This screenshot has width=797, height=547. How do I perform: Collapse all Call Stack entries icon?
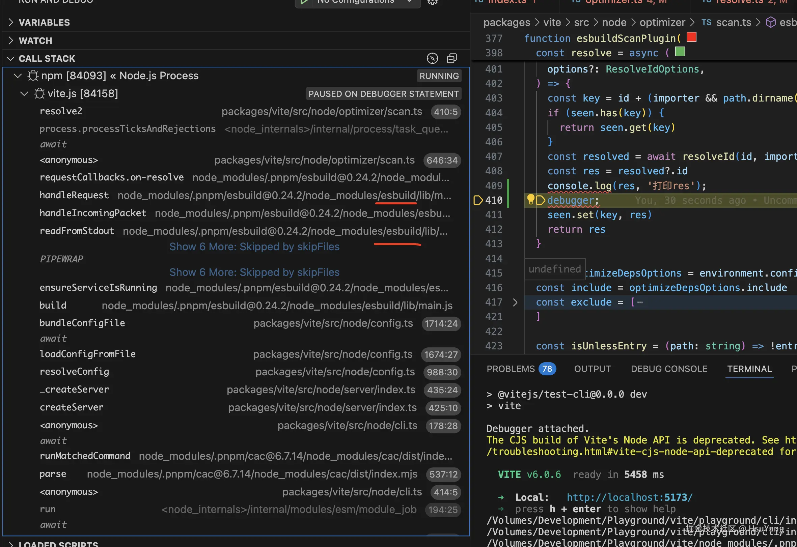coord(452,58)
